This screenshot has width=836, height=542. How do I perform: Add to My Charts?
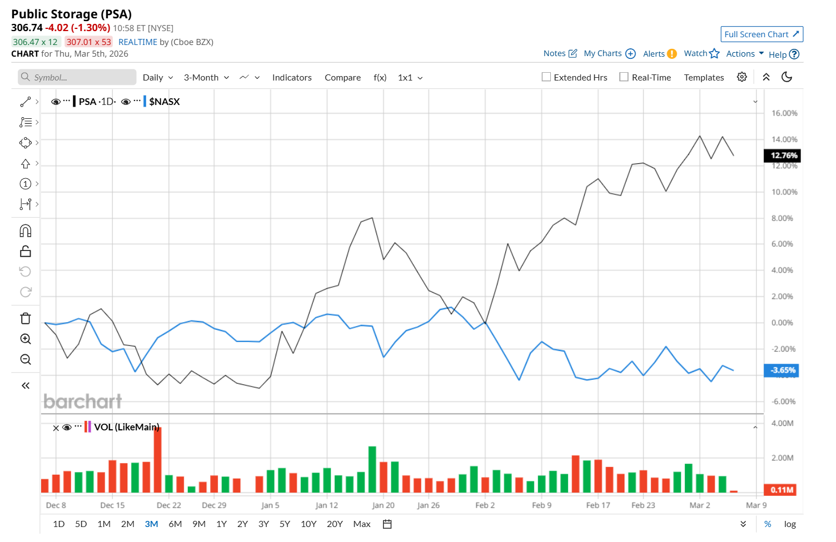click(609, 53)
